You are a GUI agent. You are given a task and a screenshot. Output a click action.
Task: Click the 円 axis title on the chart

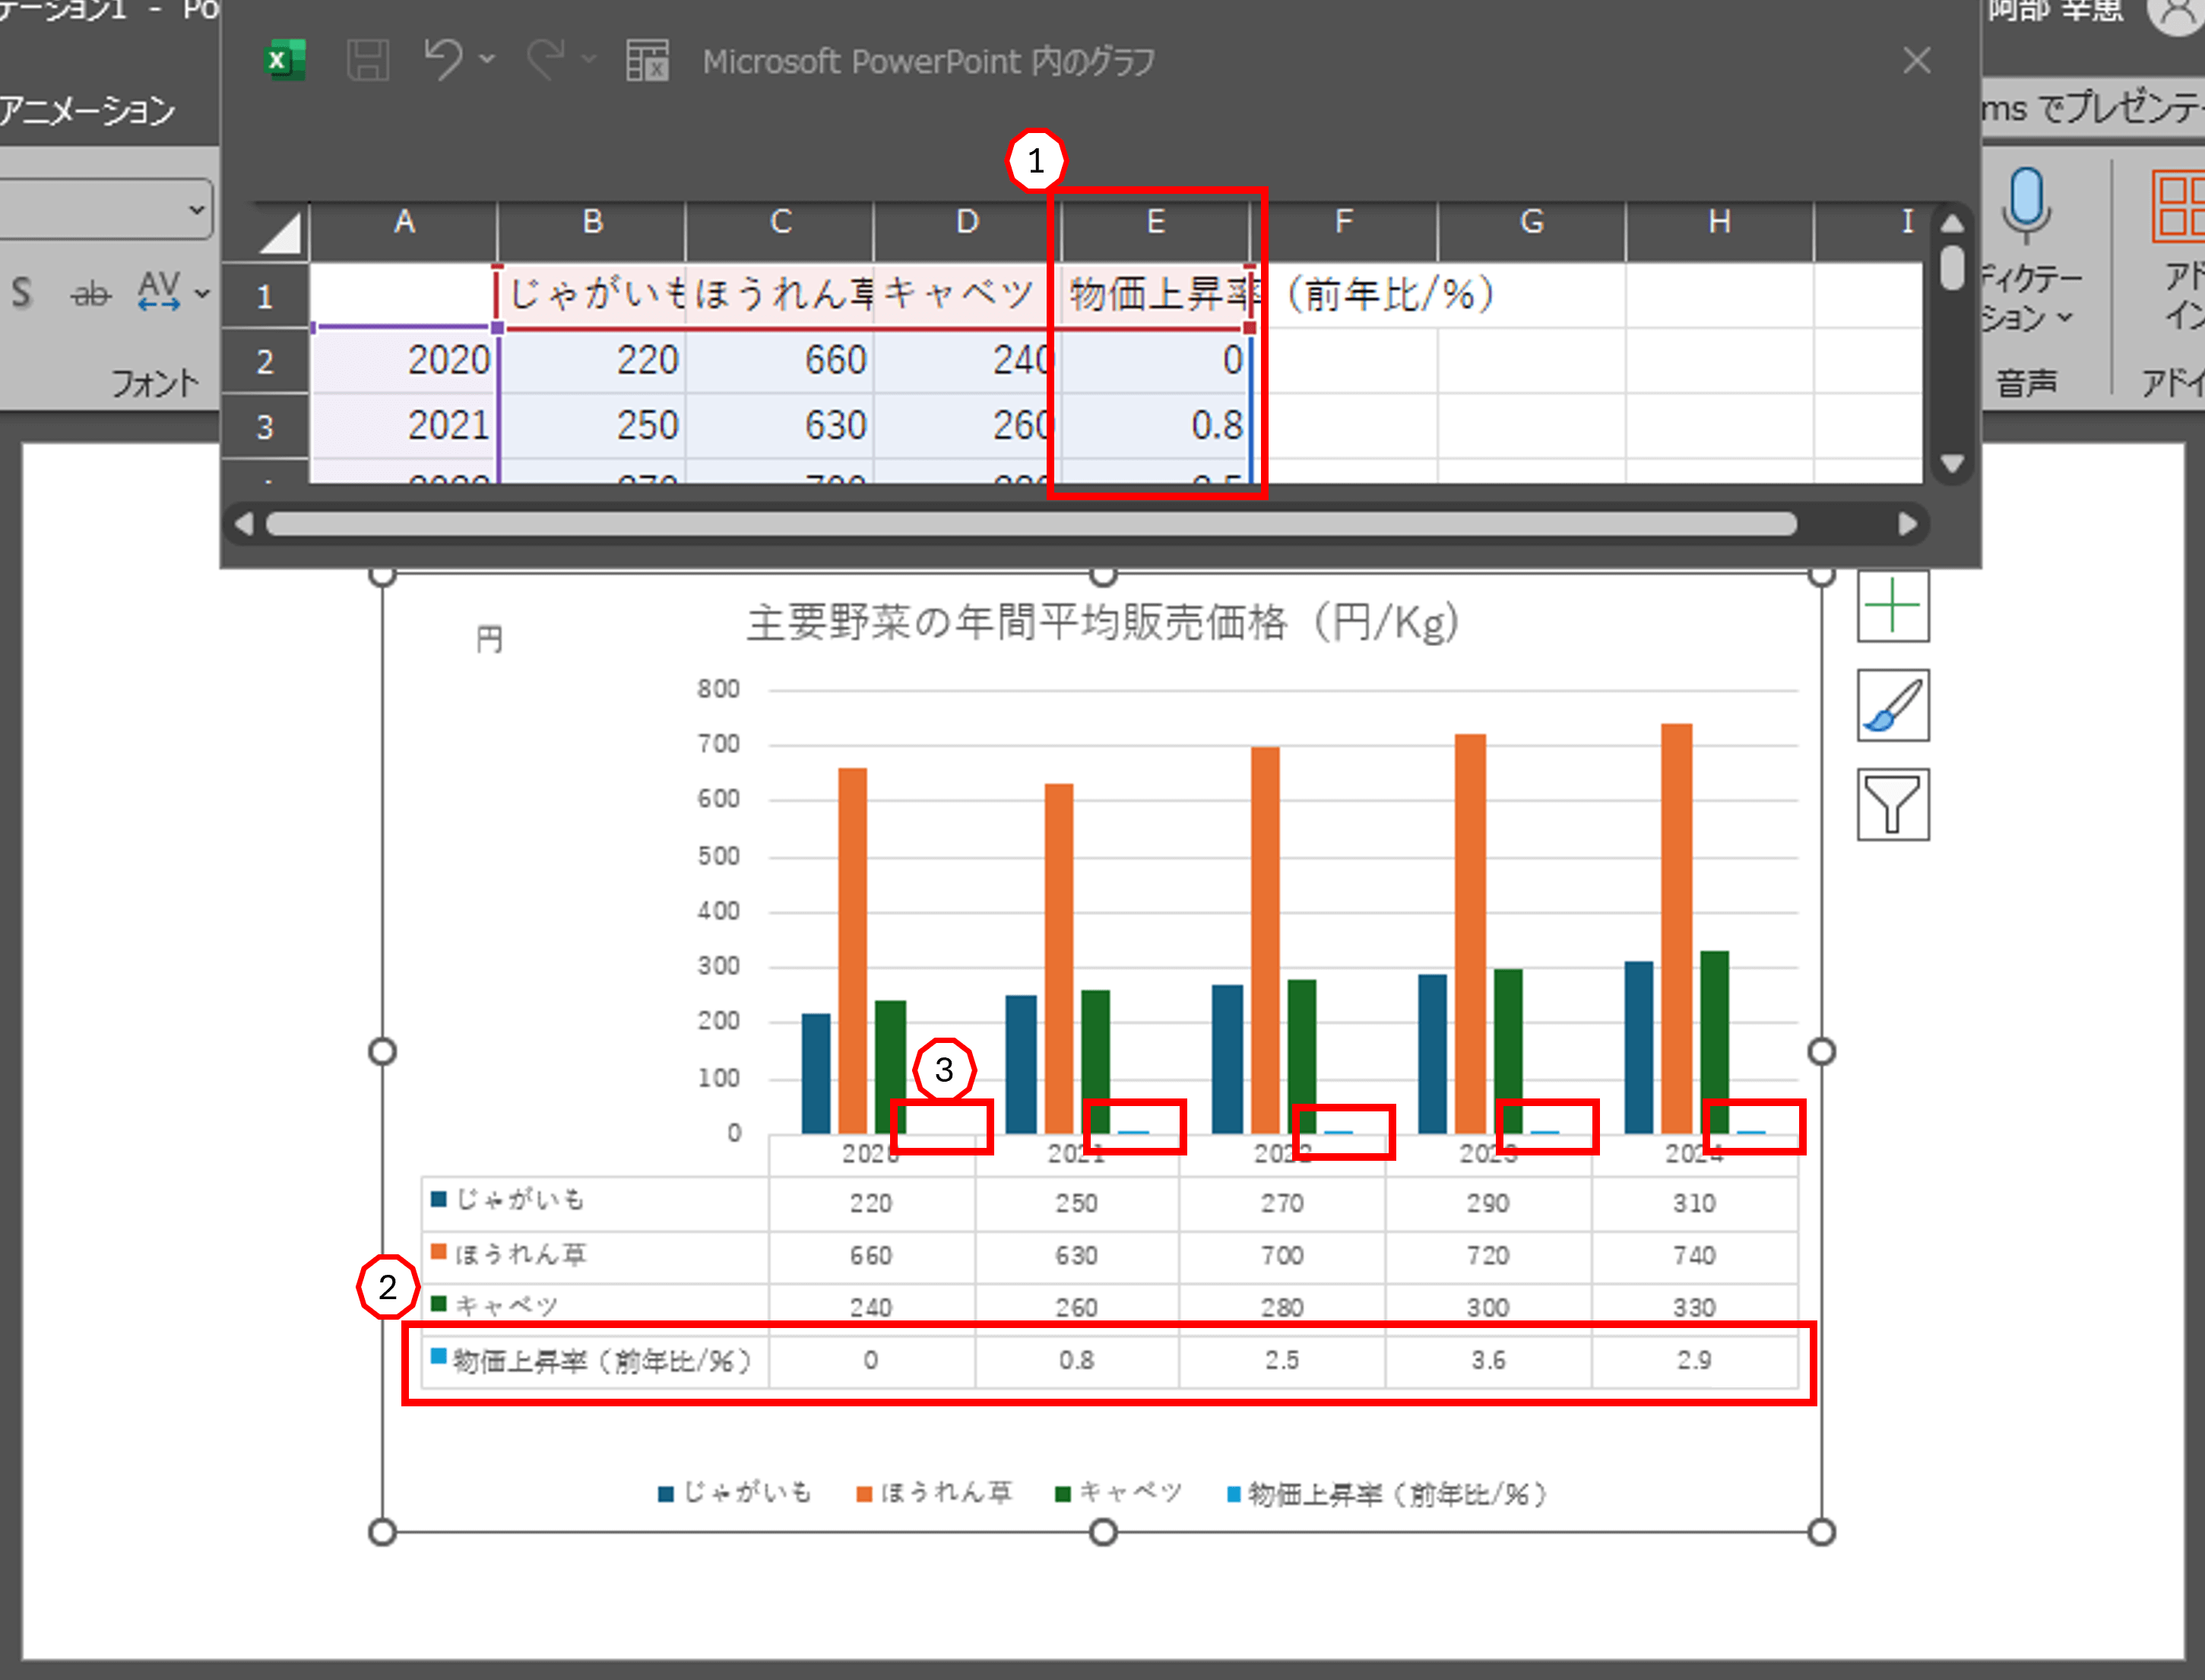pyautogui.click(x=489, y=639)
